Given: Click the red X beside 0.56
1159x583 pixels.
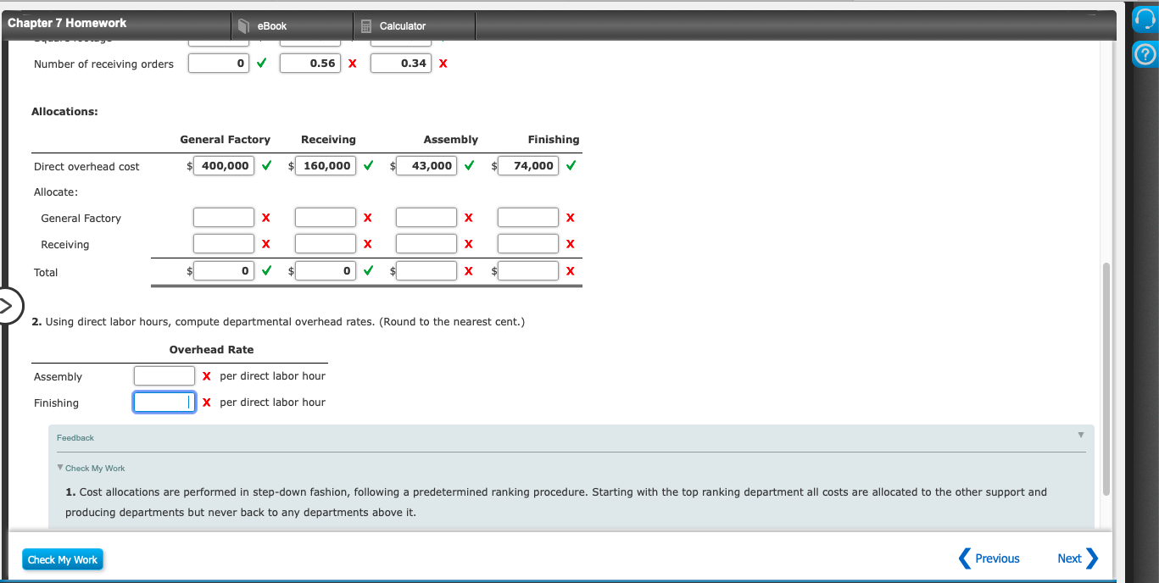Looking at the screenshot, I should [352, 64].
